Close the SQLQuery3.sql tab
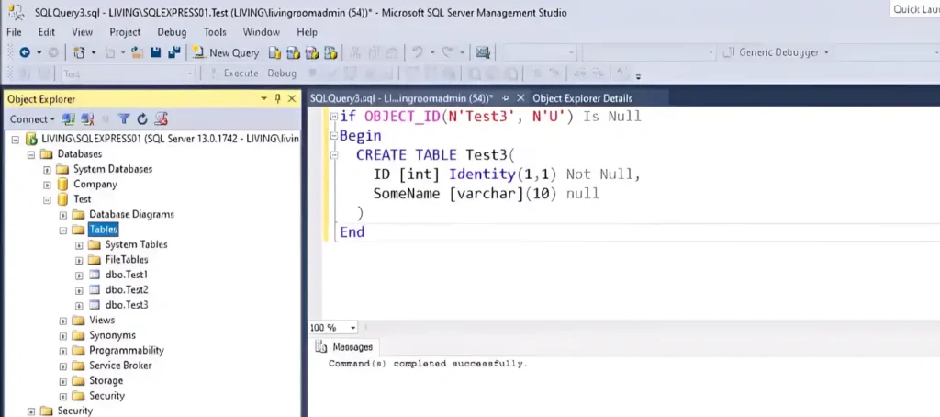 pos(520,97)
